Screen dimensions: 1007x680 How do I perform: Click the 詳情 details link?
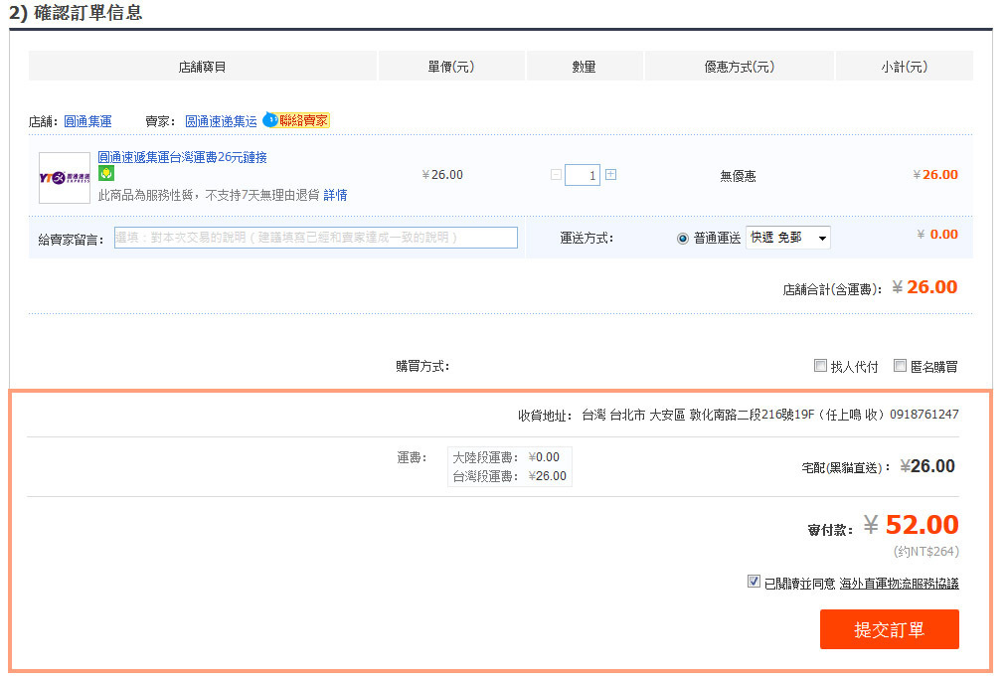click(335, 195)
